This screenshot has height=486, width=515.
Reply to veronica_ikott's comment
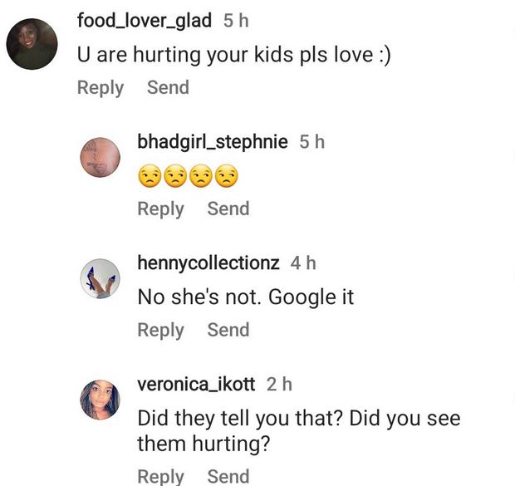160,476
